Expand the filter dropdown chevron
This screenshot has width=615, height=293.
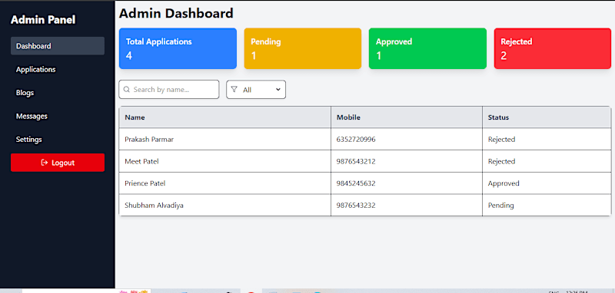click(x=278, y=90)
